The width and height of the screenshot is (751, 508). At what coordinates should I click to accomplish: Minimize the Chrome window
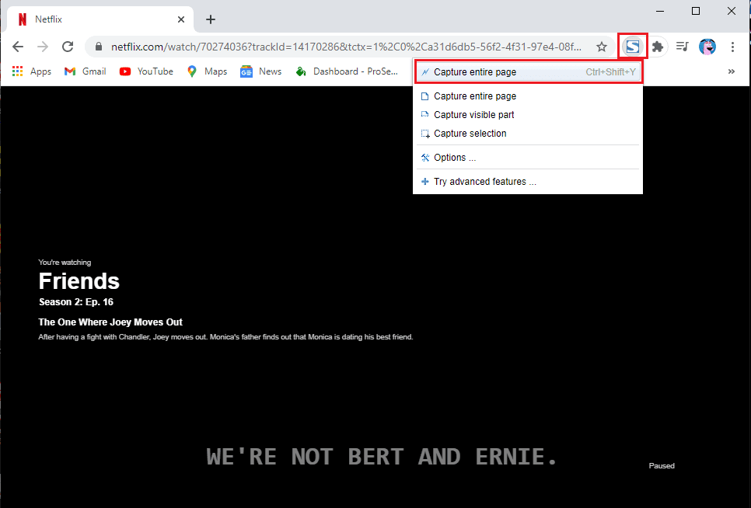[660, 11]
